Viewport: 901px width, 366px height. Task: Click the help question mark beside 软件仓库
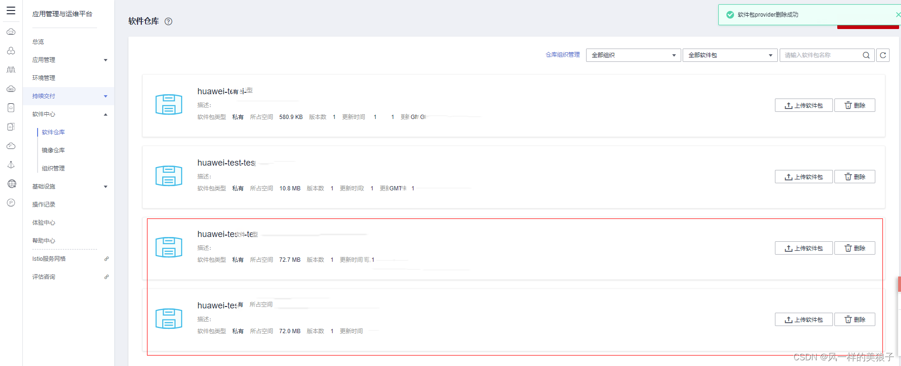click(168, 21)
